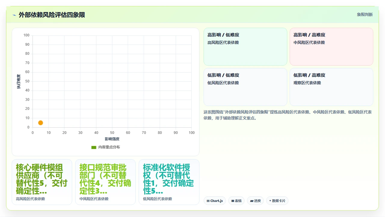Click the 表格 tag chip

236,201
